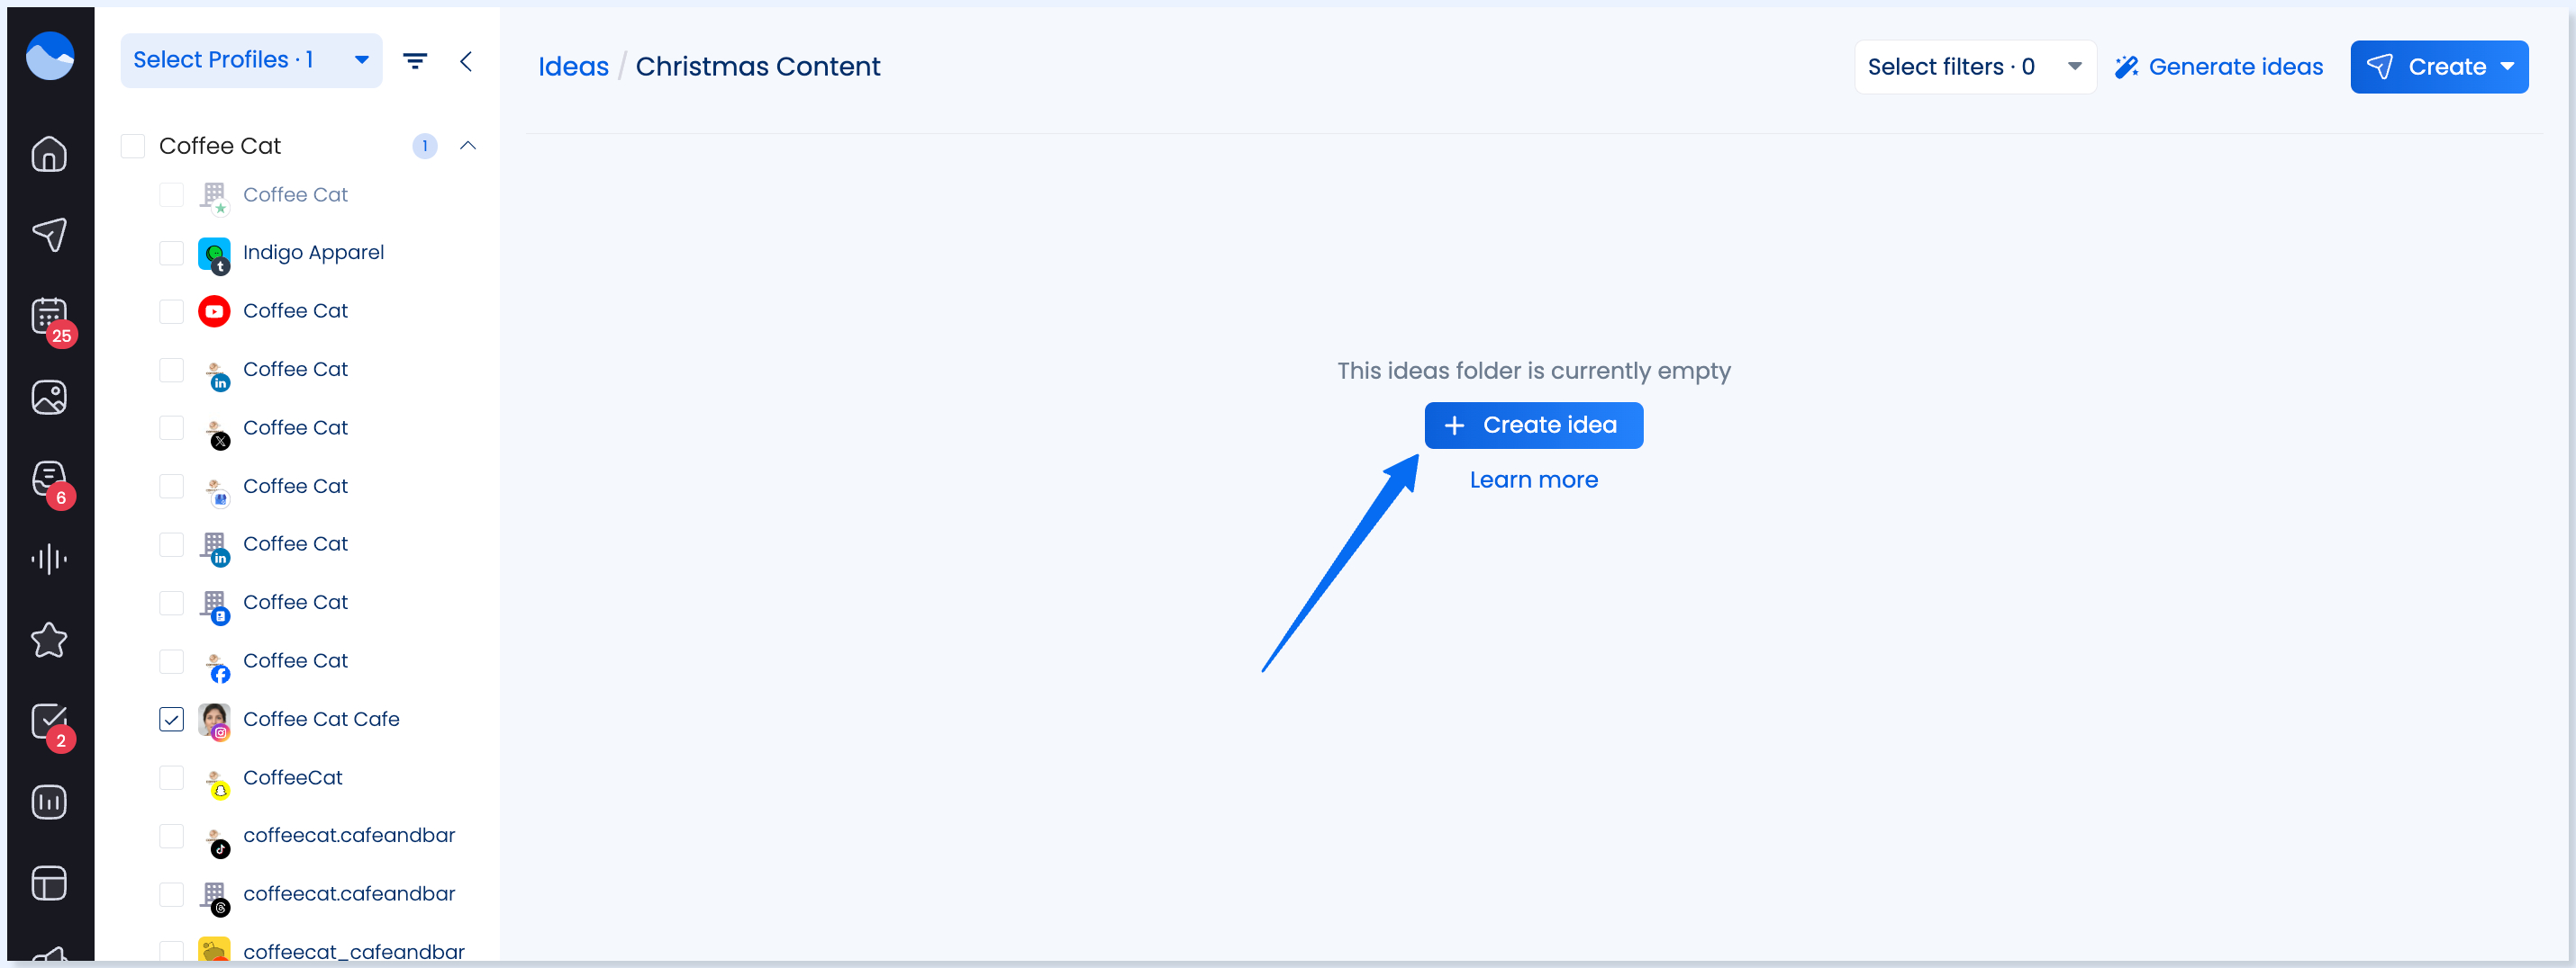The image size is (2576, 968).
Task: Open the Select filters dropdown
Action: [1974, 67]
